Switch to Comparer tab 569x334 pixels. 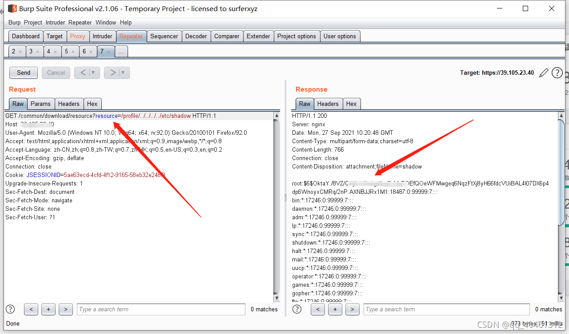(x=227, y=36)
